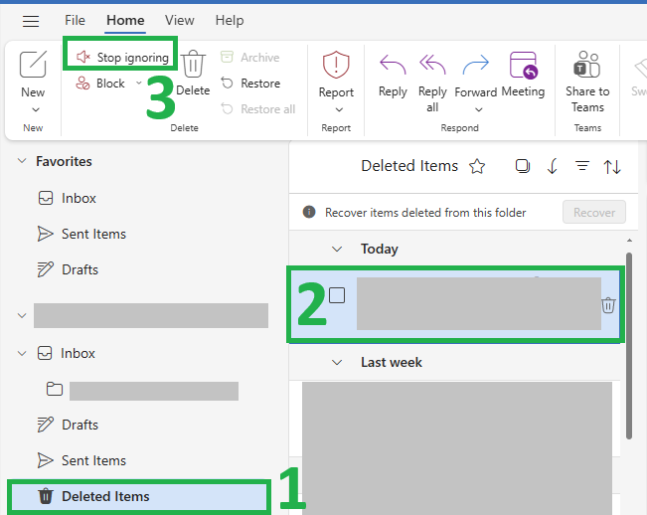Open the View tab
Screen dimensions: 647x515
tap(180, 20)
